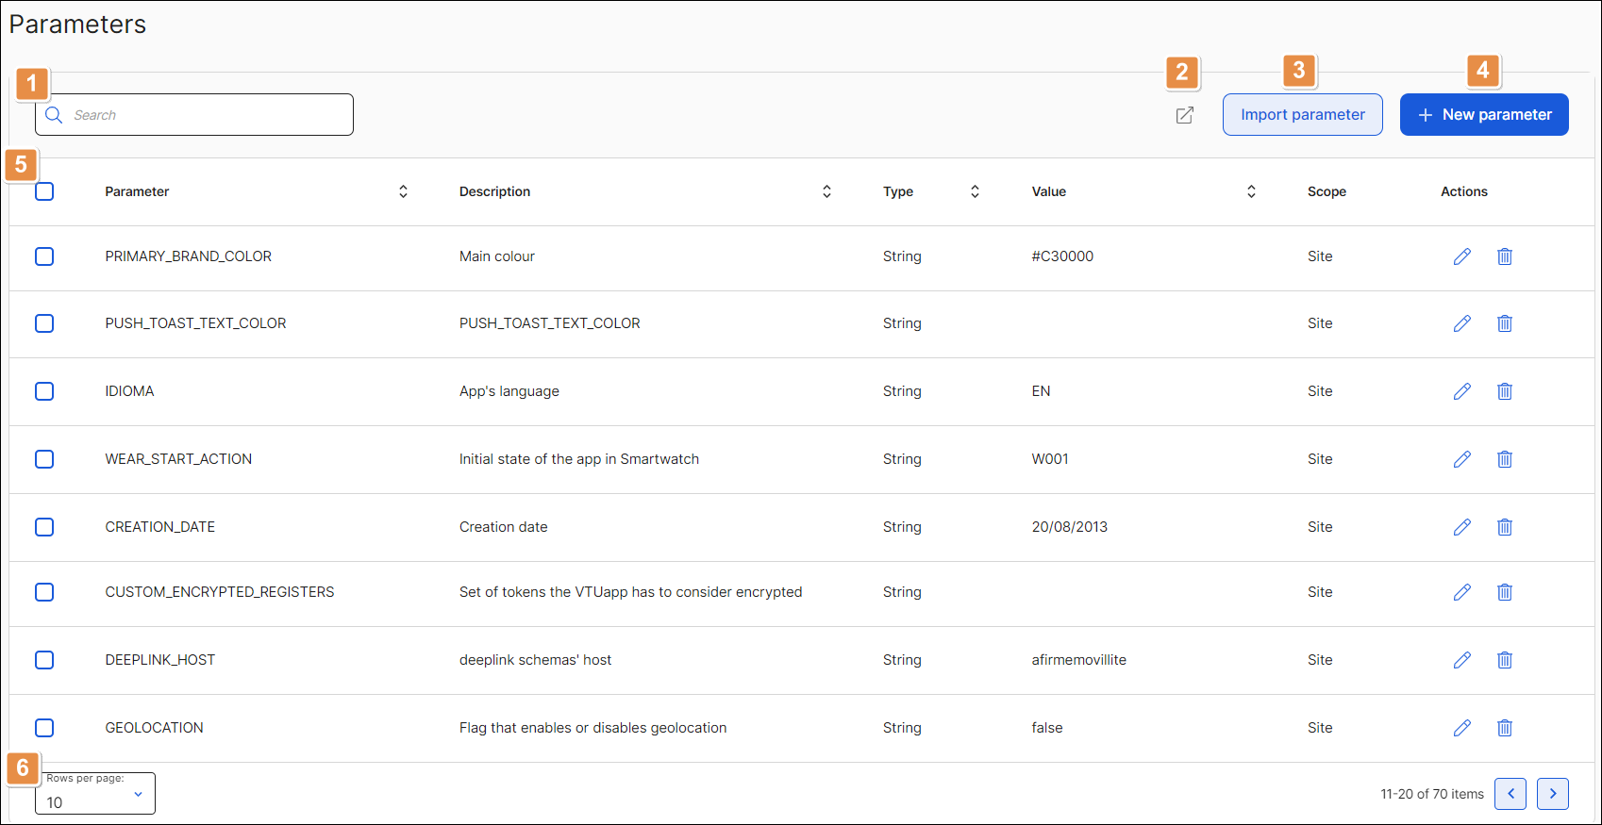
Task: Select the GEOLOCATION row checkbox
Action: pos(44,728)
